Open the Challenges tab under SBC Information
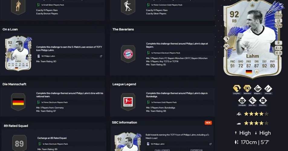 pyautogui.click(x=162, y=150)
